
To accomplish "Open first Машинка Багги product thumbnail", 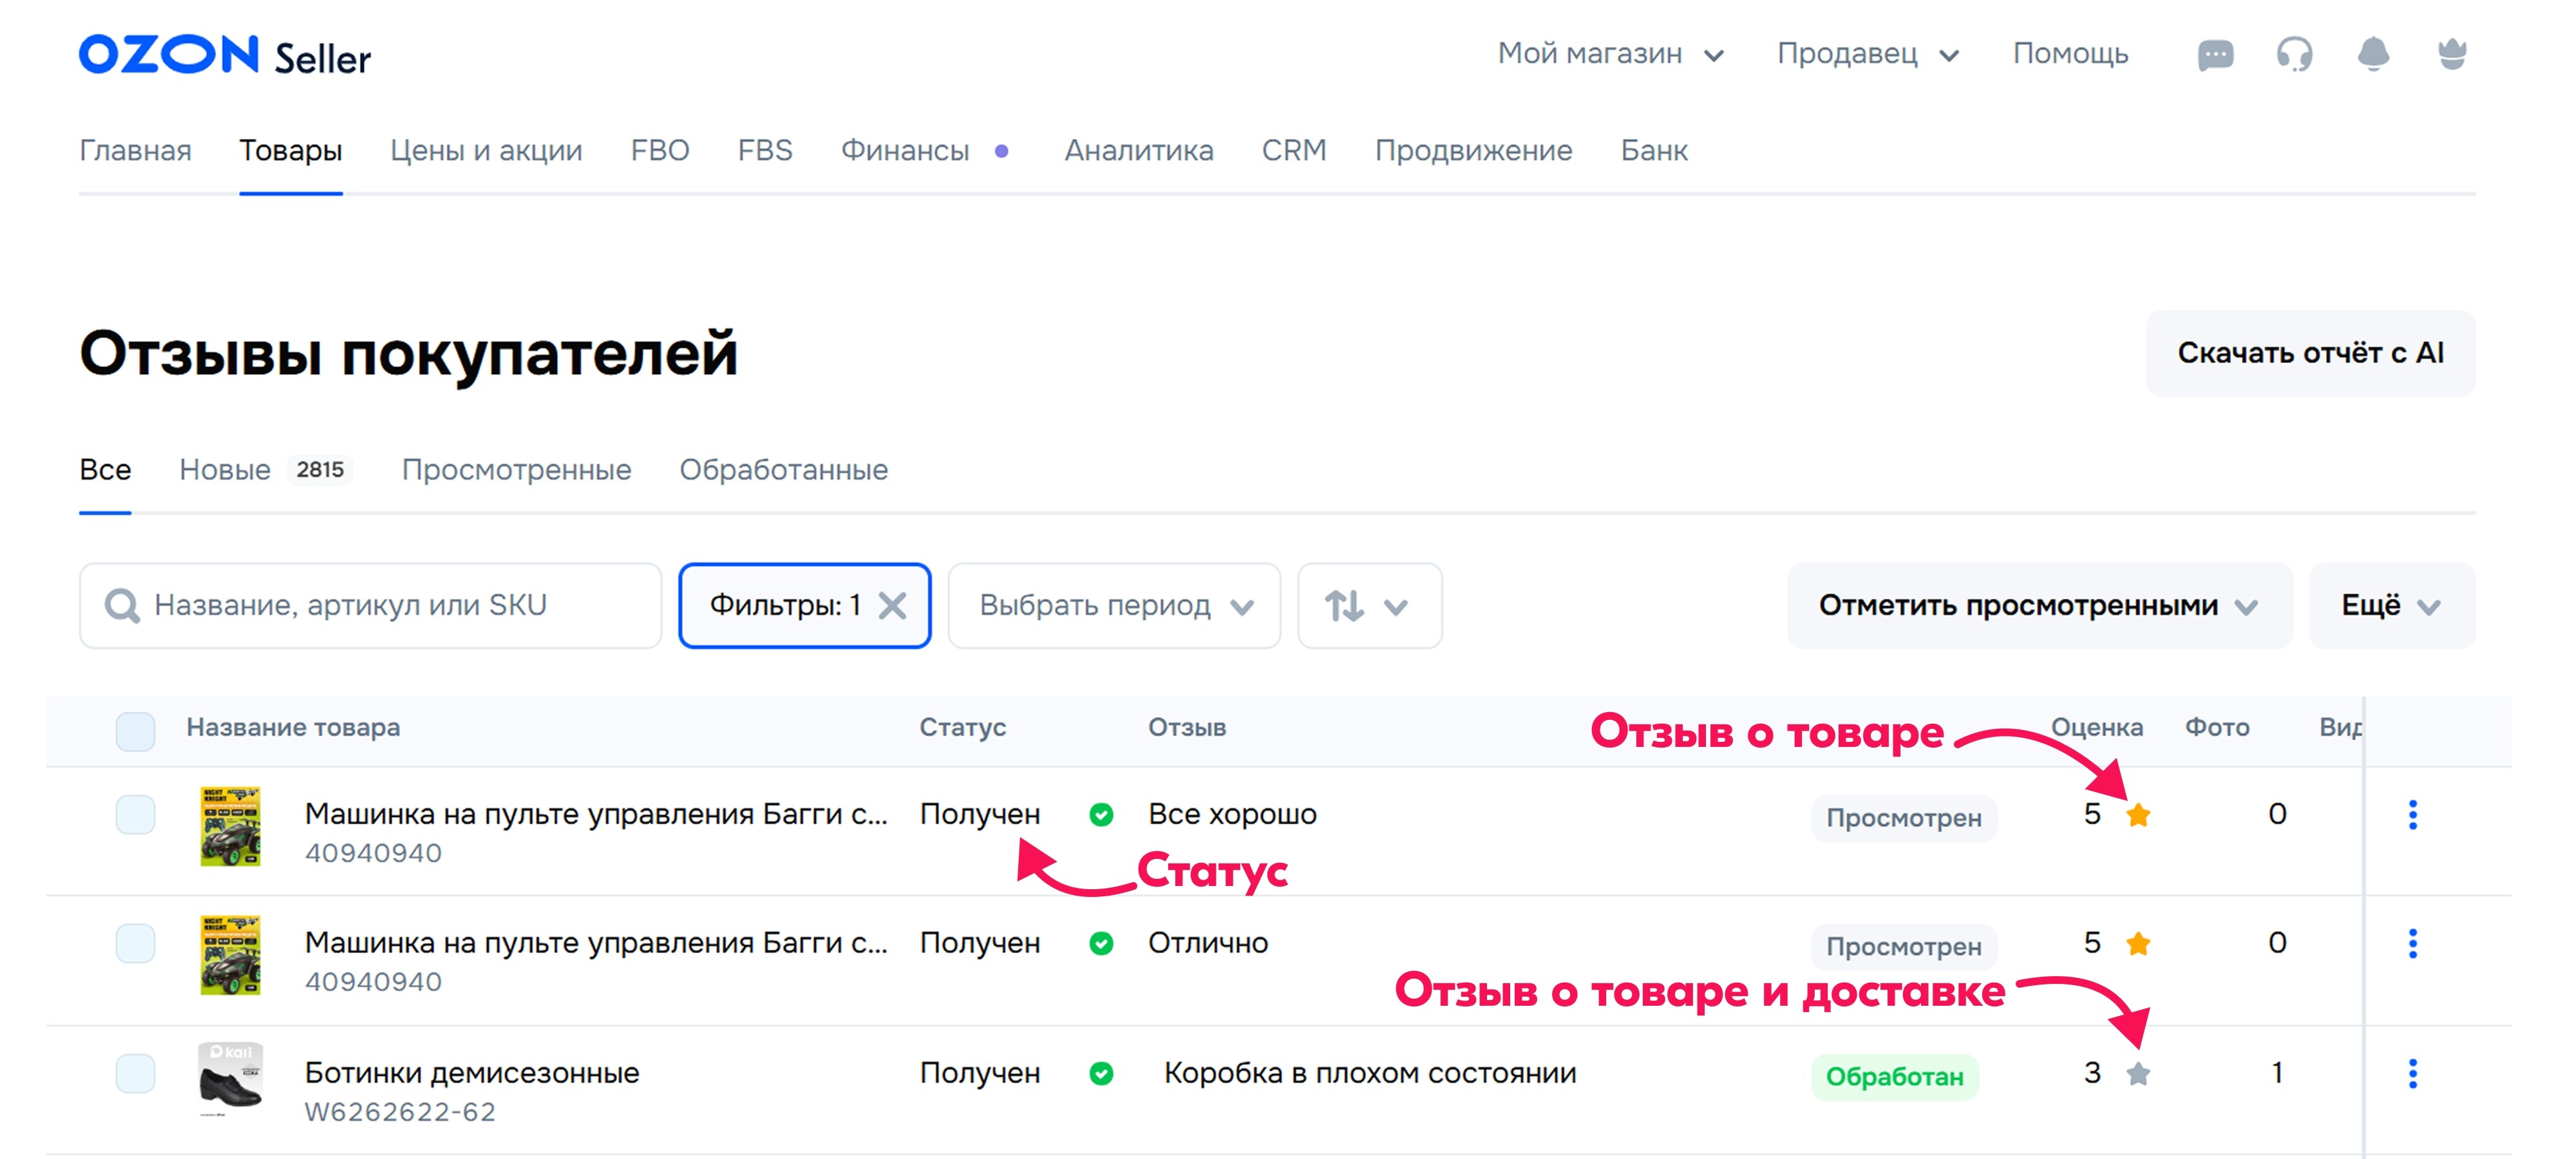I will click(x=230, y=826).
